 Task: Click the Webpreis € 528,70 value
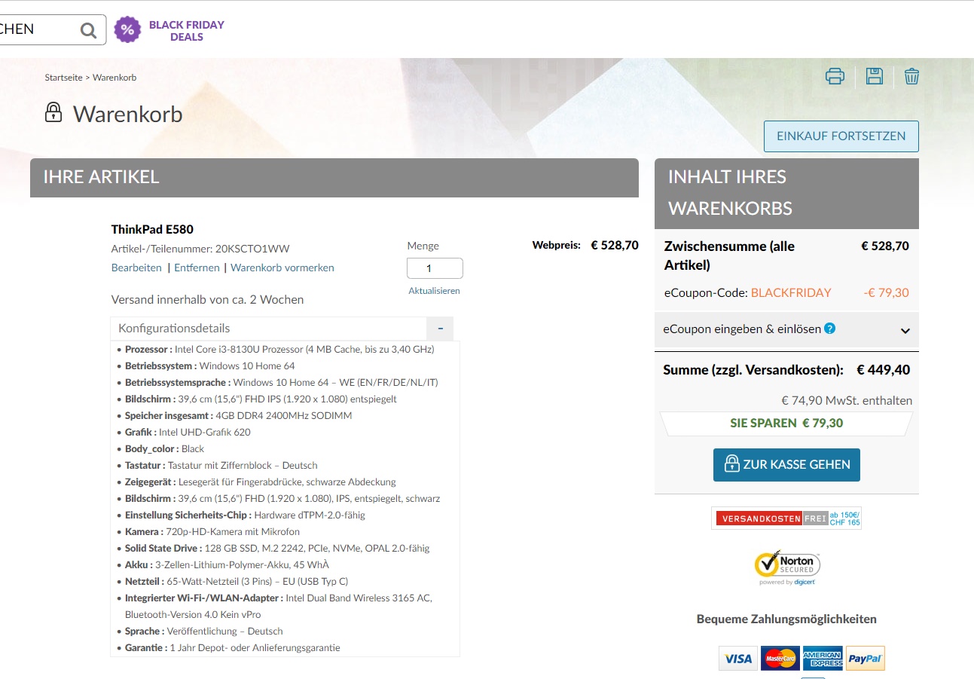(615, 245)
